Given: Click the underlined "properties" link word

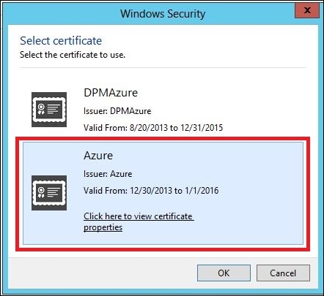Looking at the screenshot, I should coord(103,227).
